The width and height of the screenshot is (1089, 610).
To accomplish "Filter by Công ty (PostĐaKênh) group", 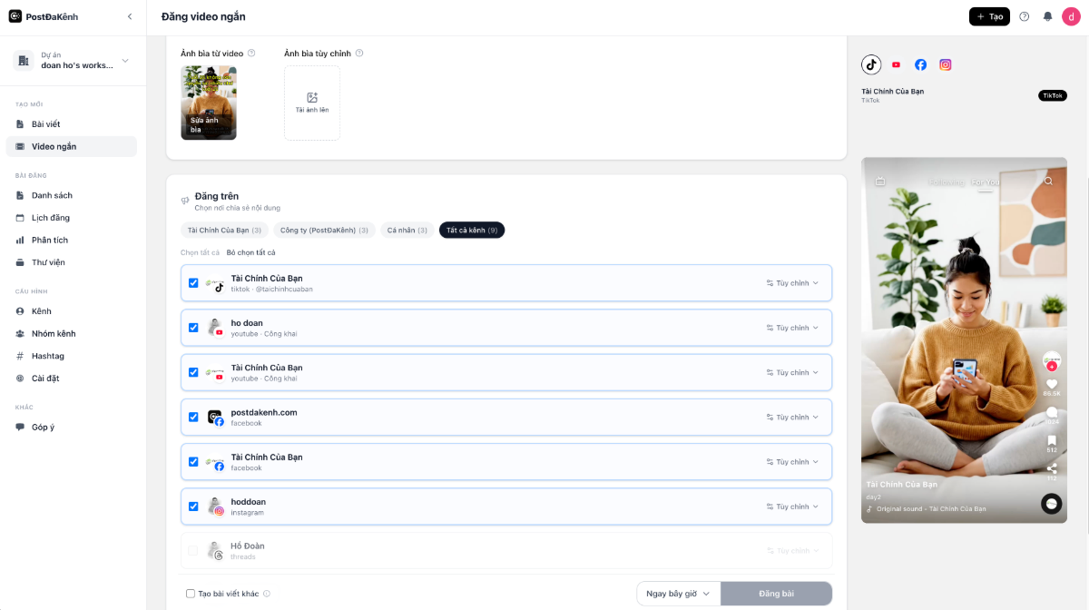I will tap(324, 231).
